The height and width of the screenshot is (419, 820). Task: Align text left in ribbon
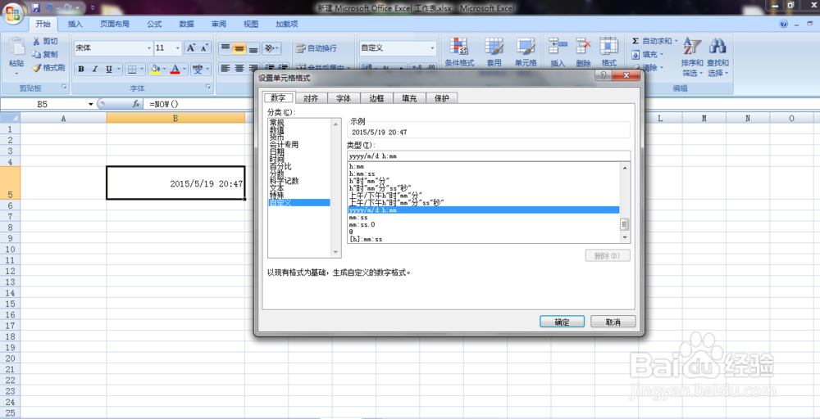tap(225, 68)
